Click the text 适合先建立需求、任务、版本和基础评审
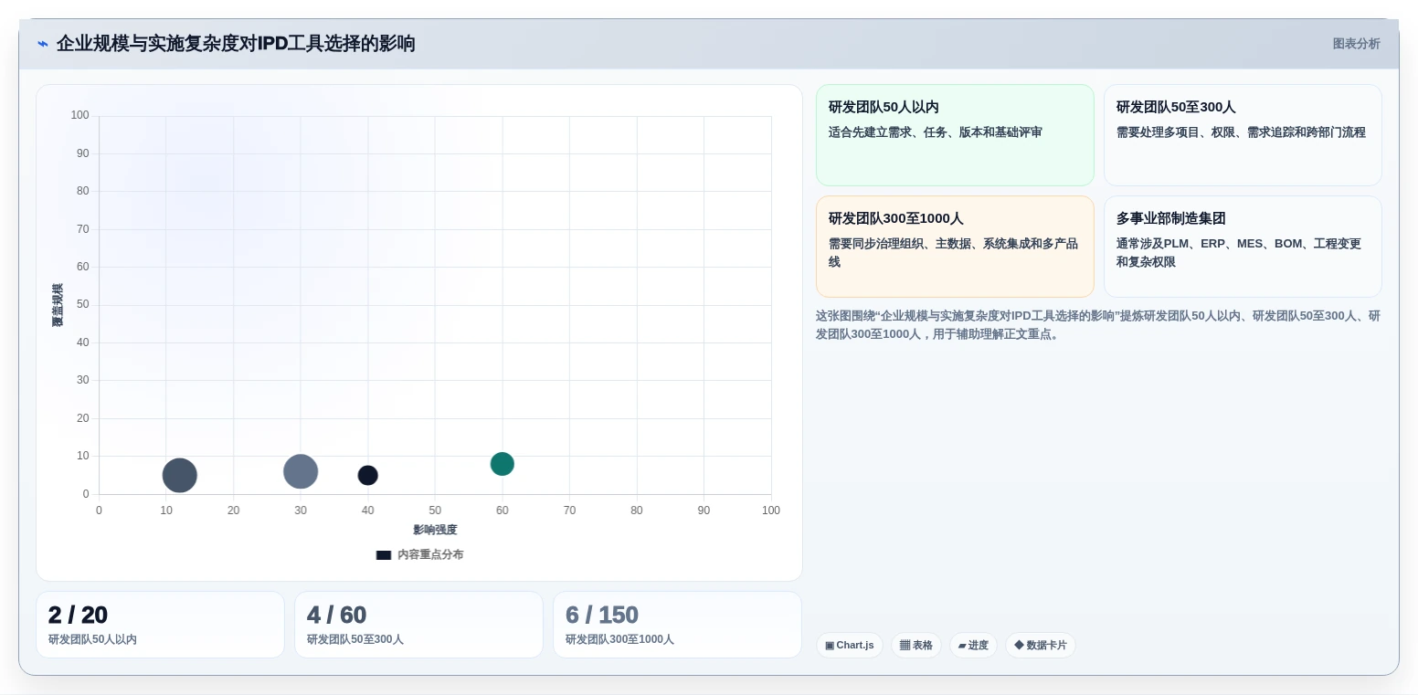This screenshot has height=695, width=1418. click(936, 132)
